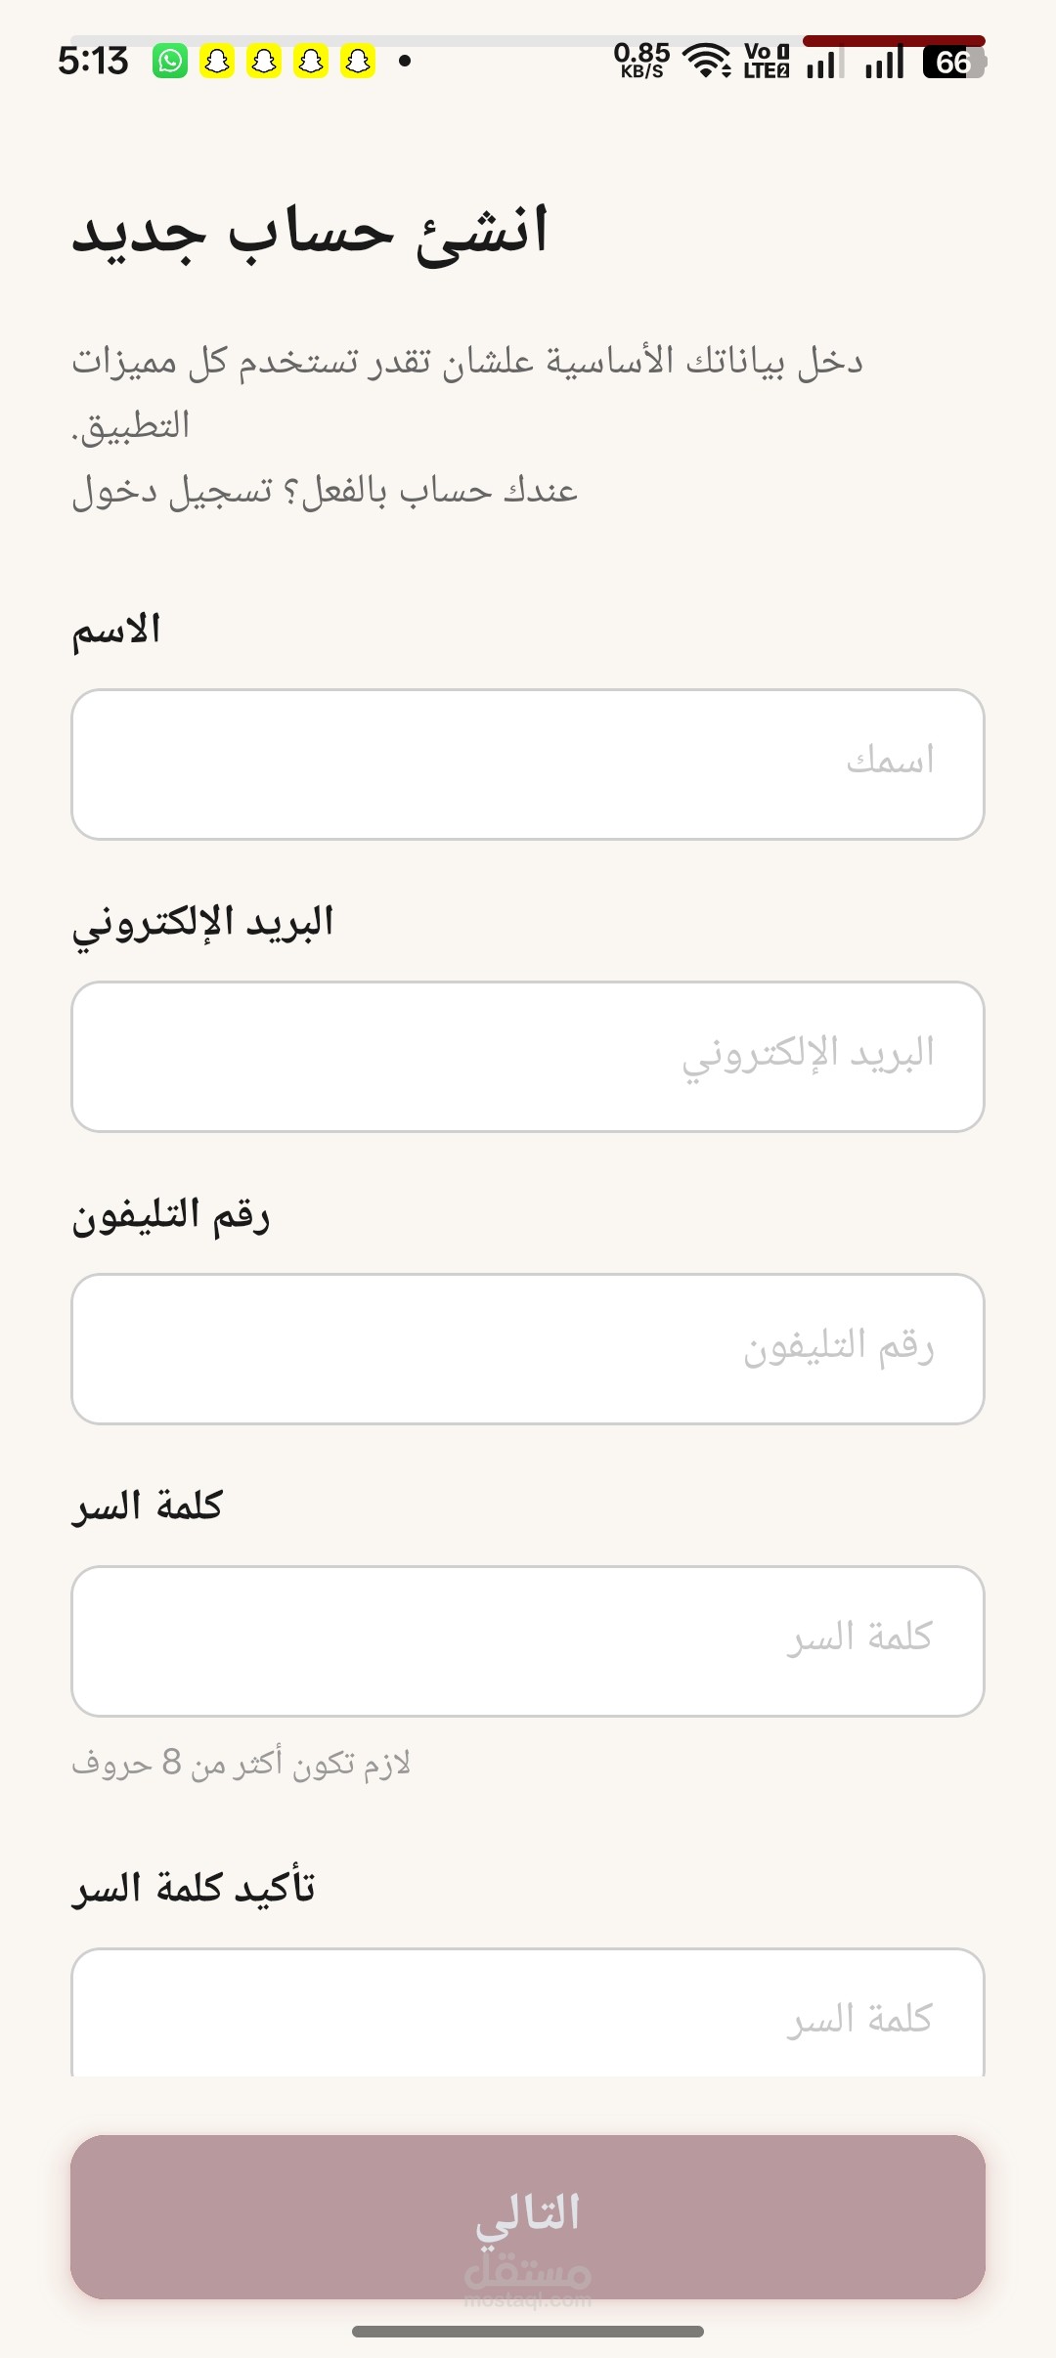Screen dimensions: 1056x2358
Task: Tap the 5:13 clock in status bar
Action: tap(93, 62)
